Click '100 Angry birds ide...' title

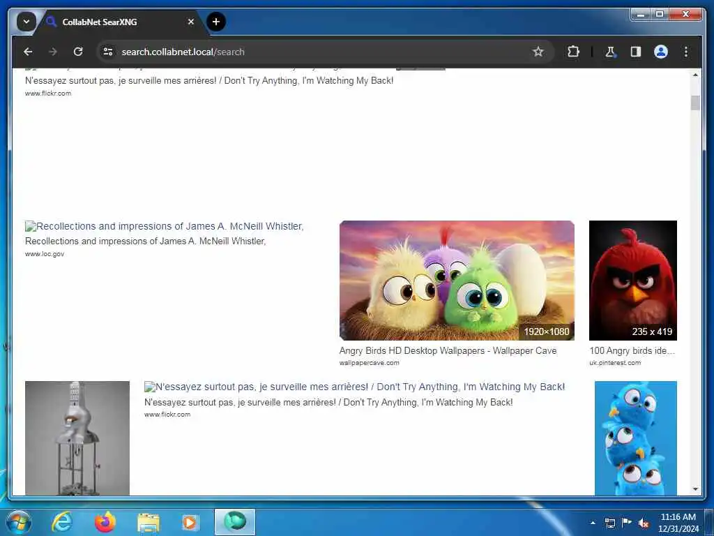click(x=632, y=350)
